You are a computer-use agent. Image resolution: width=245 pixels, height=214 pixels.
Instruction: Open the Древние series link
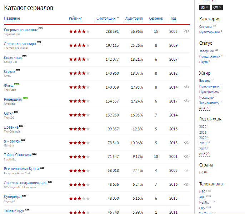click(11, 127)
